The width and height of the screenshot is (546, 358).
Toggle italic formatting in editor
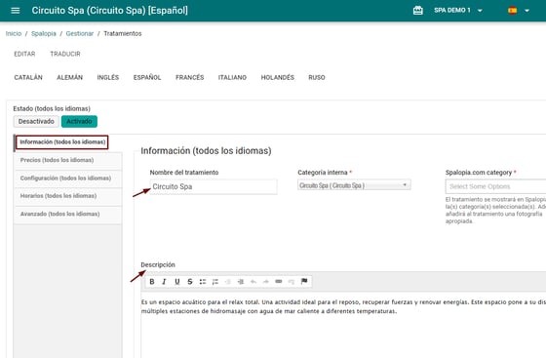[164, 281]
